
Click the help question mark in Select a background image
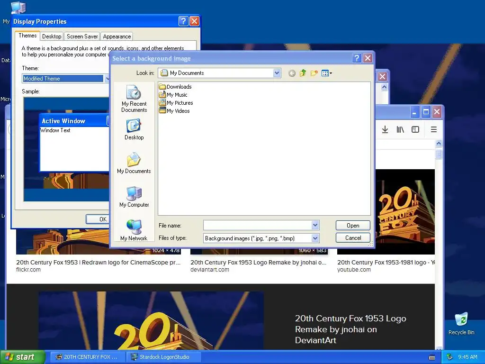click(x=357, y=58)
